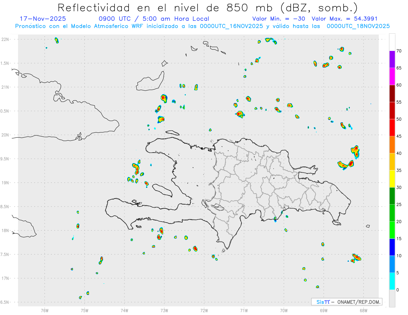Click the medium green 20–25 dBZ color band
Image resolution: width=408 pixels, height=315 pixels.
coord(392,213)
